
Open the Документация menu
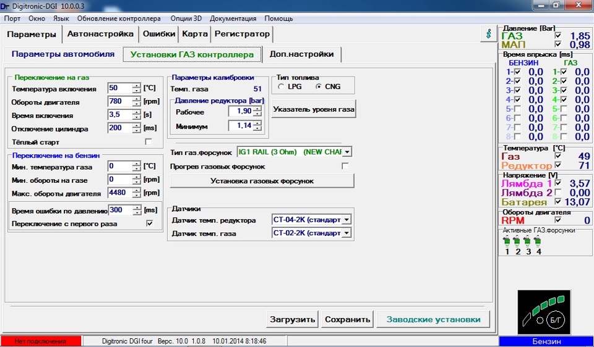pyautogui.click(x=233, y=19)
